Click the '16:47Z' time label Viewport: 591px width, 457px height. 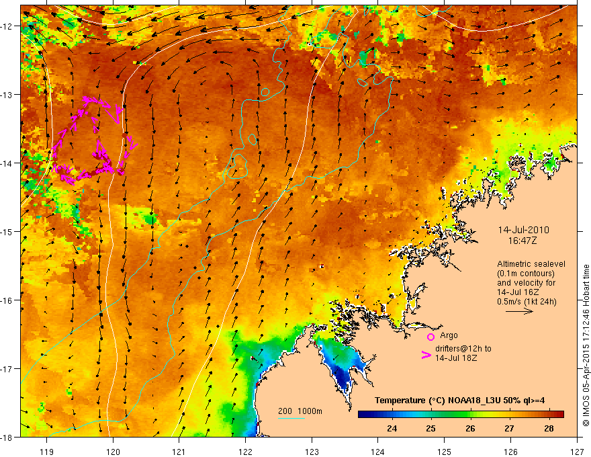click(x=522, y=240)
